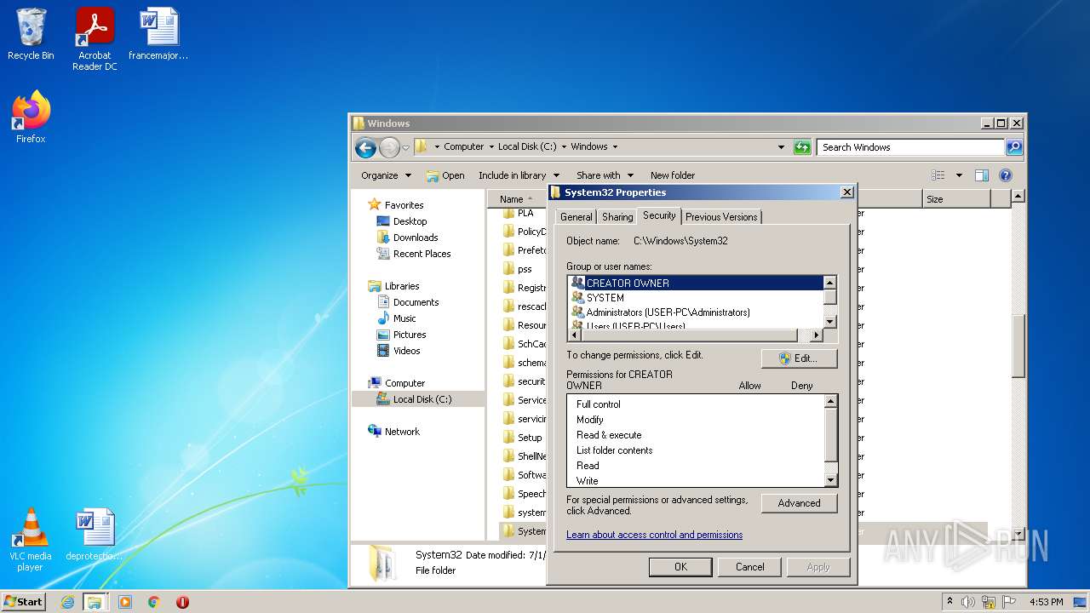Viewport: 1090px width, 613px height.
Task: Launch Acrobat Reader DC shortcut
Action: [x=95, y=38]
